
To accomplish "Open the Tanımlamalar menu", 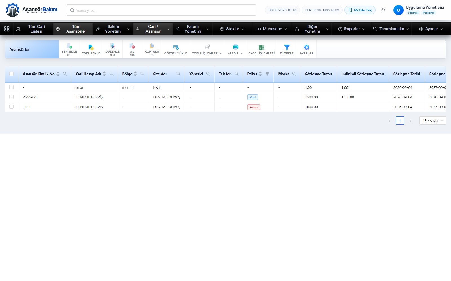I will (391, 29).
